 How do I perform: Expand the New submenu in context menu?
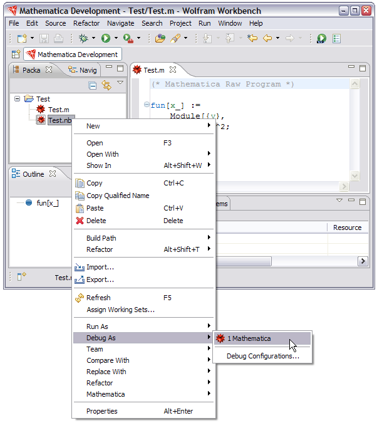pyautogui.click(x=143, y=126)
